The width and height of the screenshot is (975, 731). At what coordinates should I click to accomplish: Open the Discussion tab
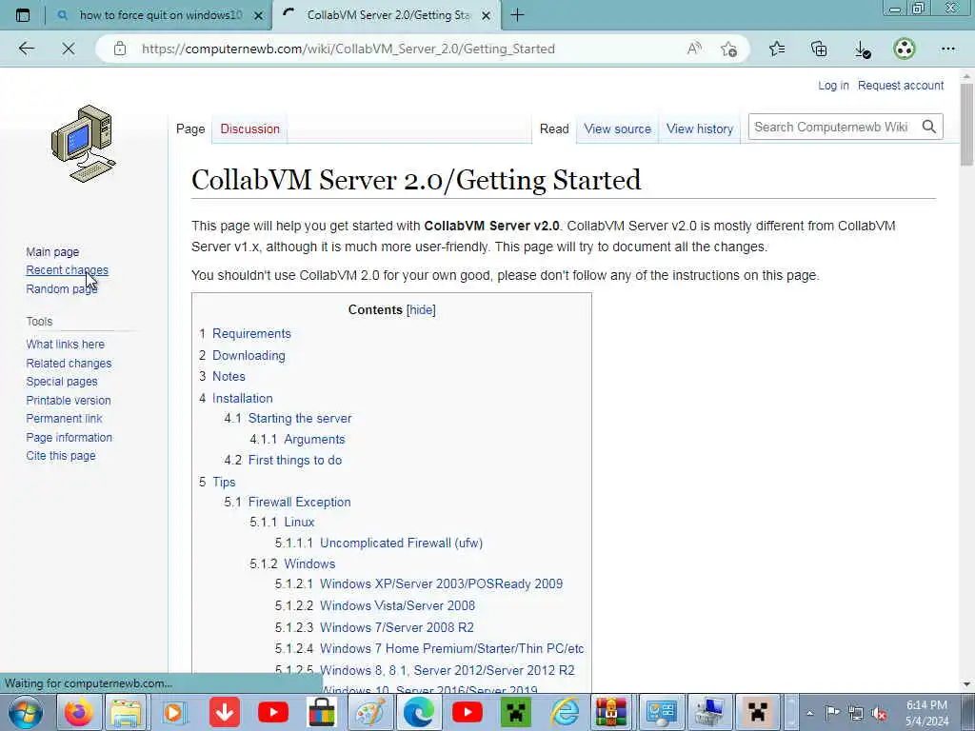(250, 128)
